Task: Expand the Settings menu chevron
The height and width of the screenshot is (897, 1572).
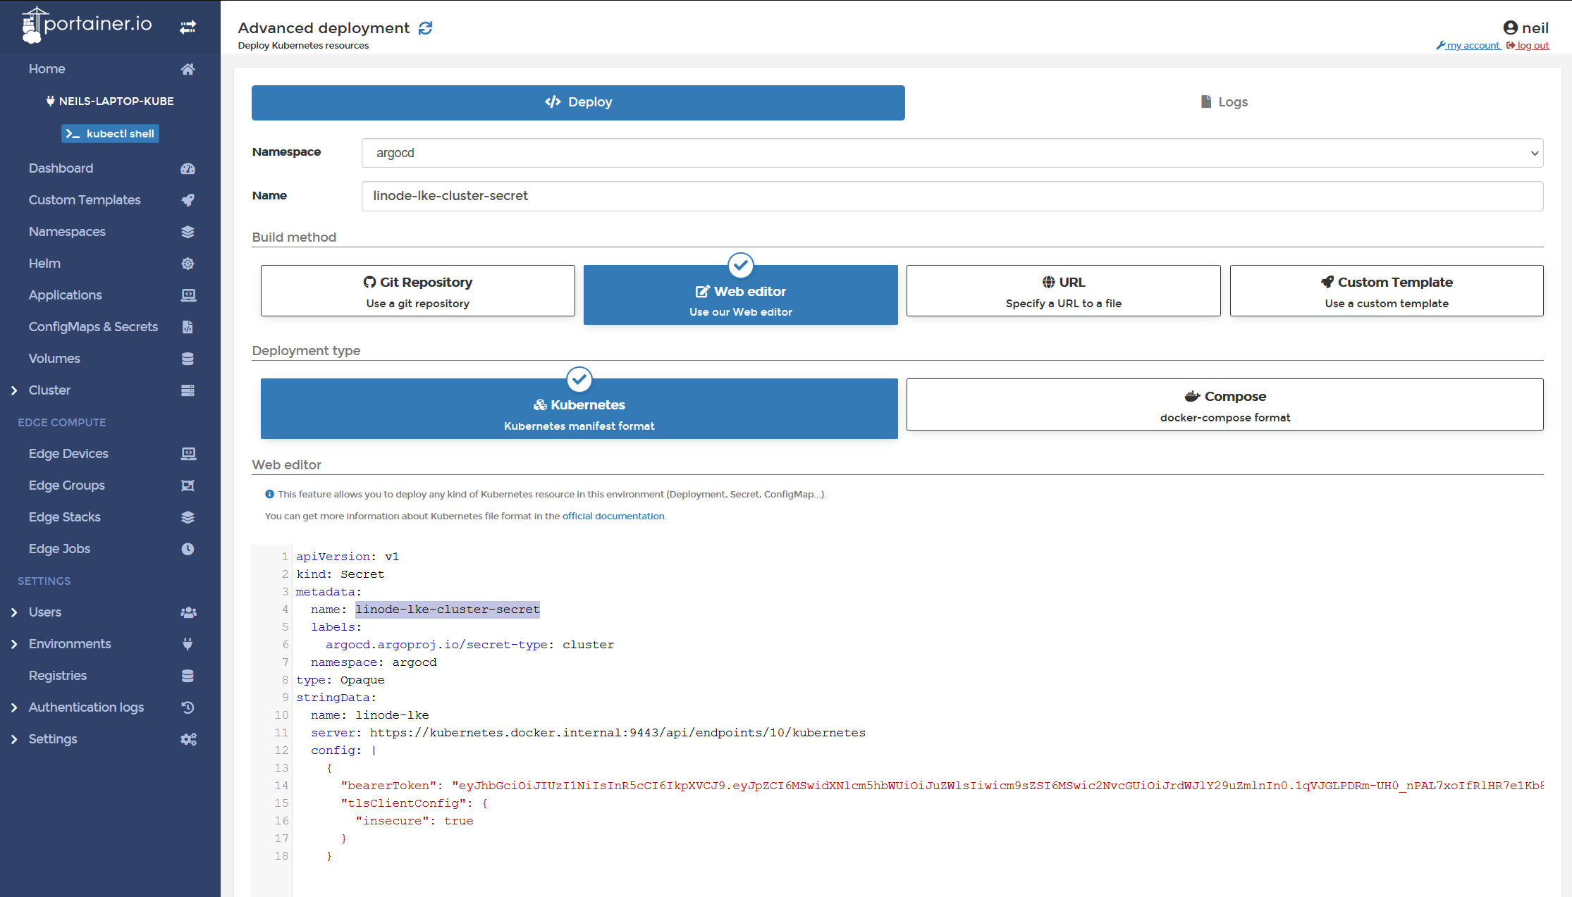Action: point(14,739)
